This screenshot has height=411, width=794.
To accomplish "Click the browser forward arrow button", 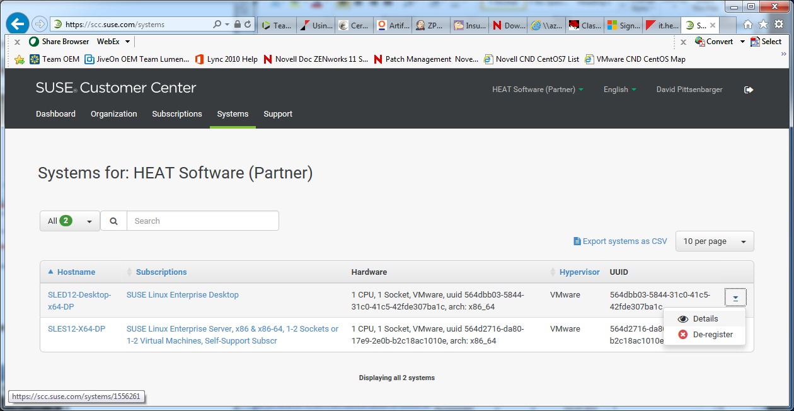I will tap(40, 24).
